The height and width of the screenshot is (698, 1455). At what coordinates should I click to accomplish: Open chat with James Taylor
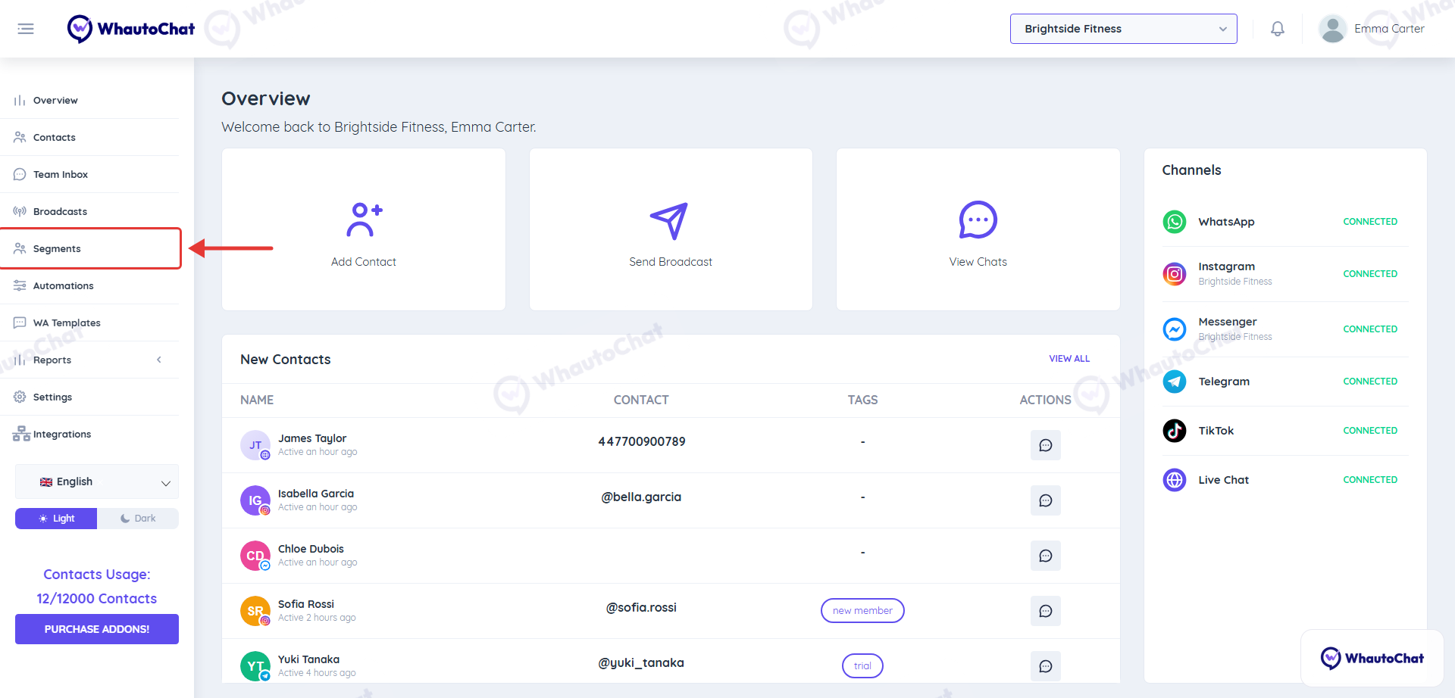[x=1045, y=445]
